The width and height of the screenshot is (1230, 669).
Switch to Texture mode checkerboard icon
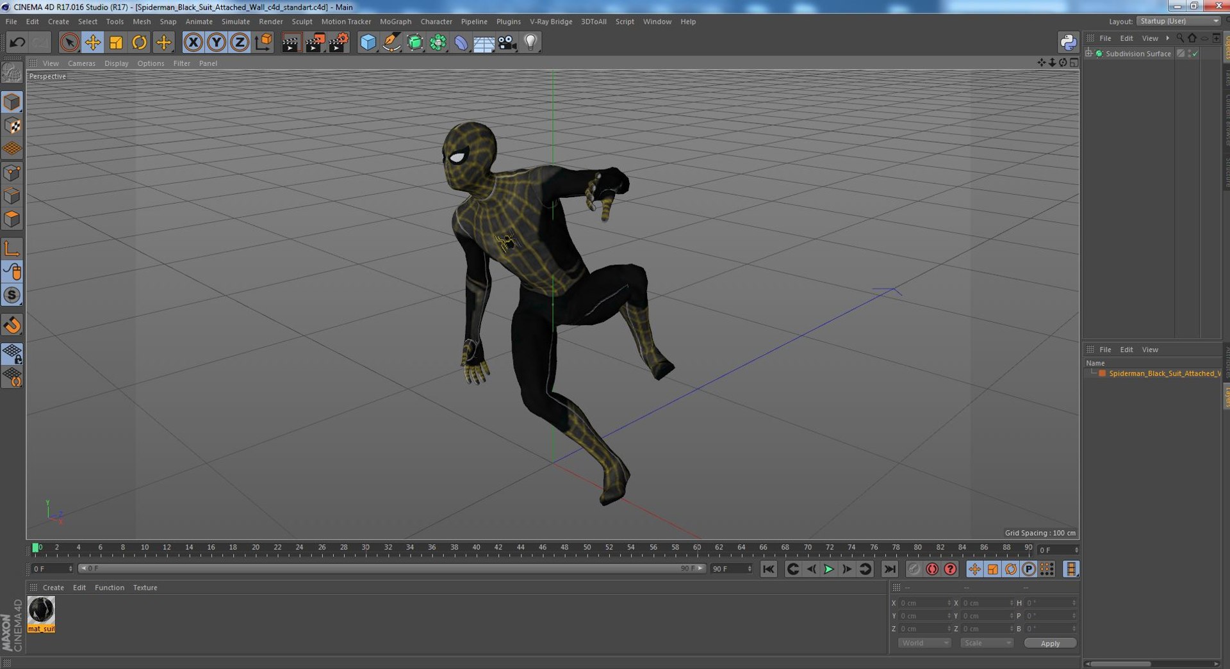(x=12, y=125)
